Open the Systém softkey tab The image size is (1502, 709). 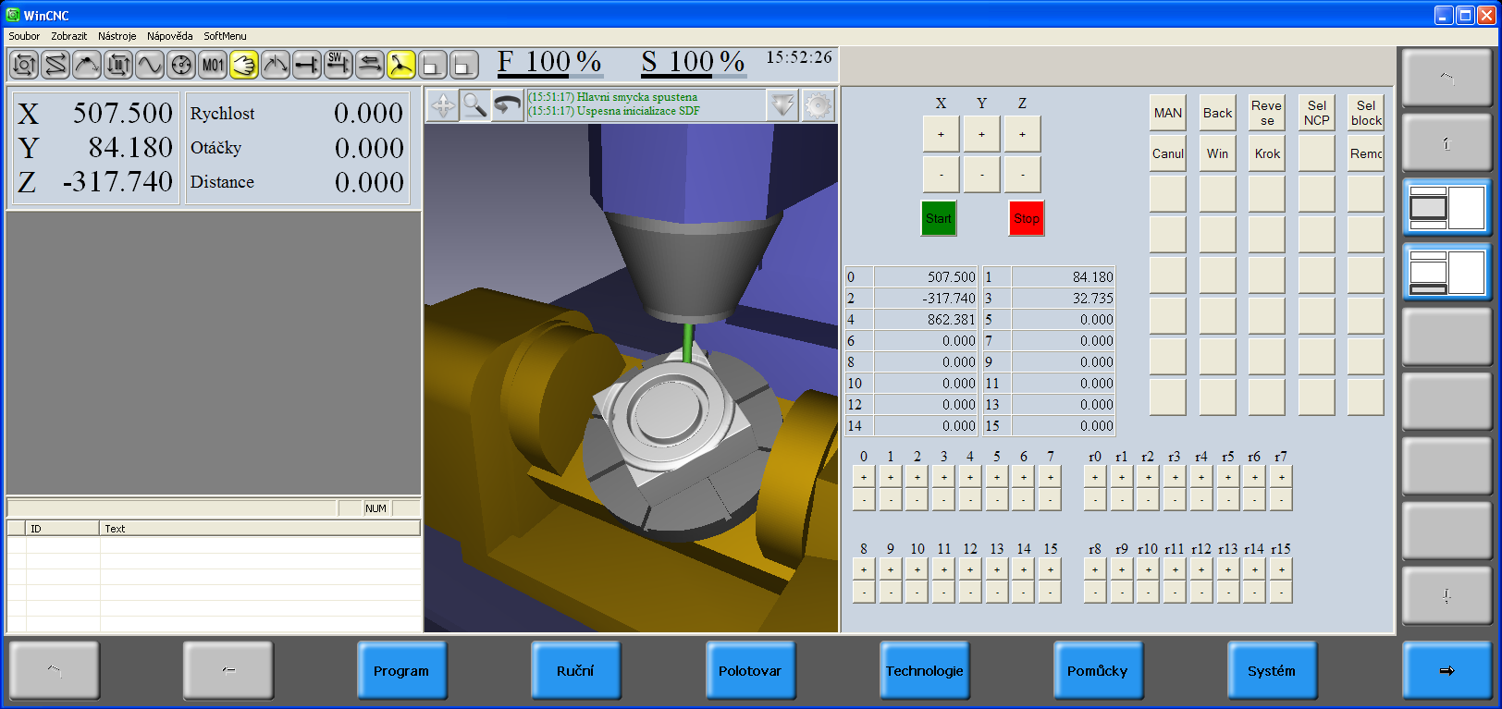[x=1272, y=670]
